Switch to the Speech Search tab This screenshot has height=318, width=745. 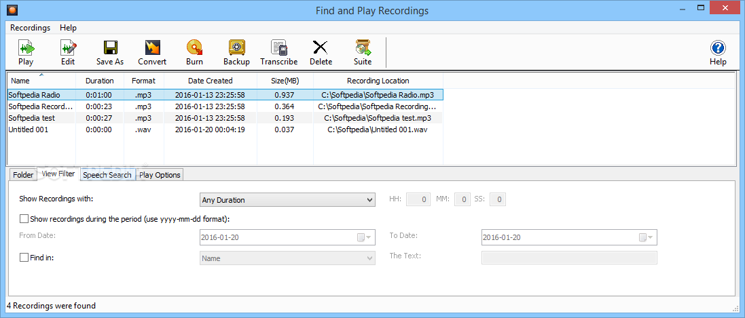[107, 175]
